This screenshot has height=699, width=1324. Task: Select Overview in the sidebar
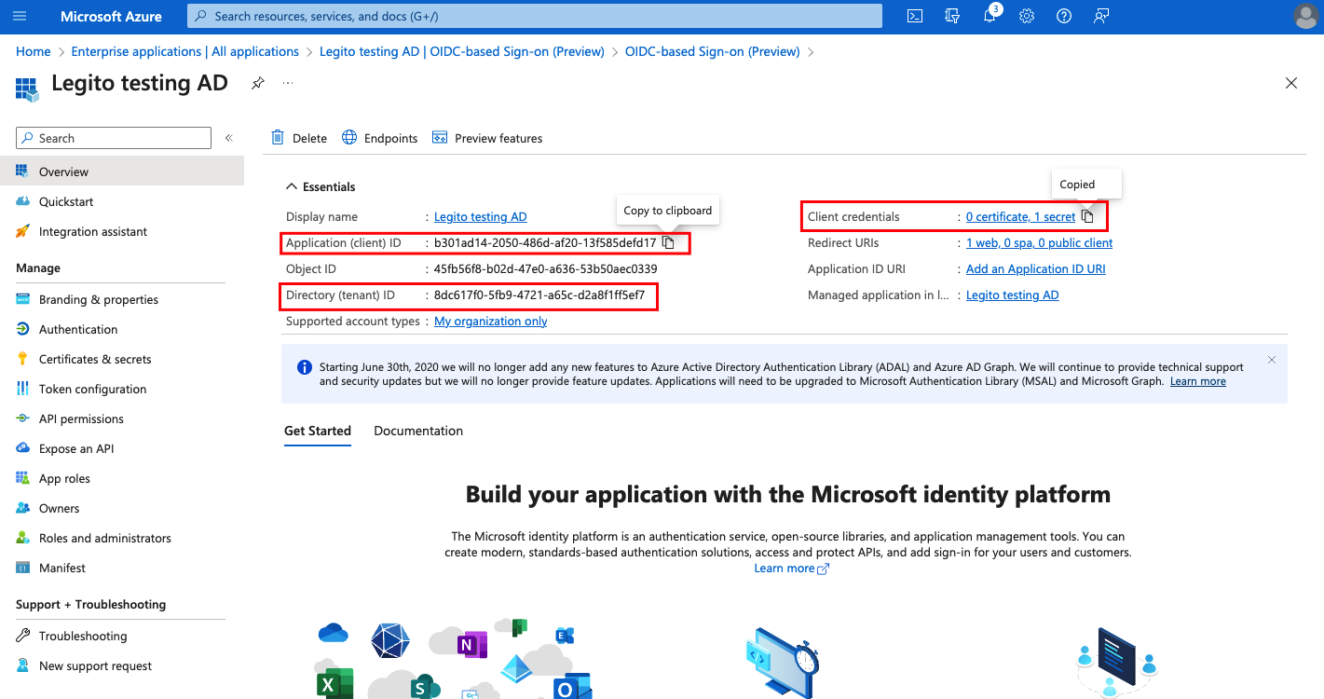click(122, 171)
